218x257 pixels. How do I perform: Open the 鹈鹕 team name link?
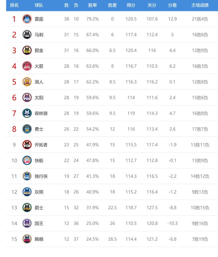pos(39,239)
